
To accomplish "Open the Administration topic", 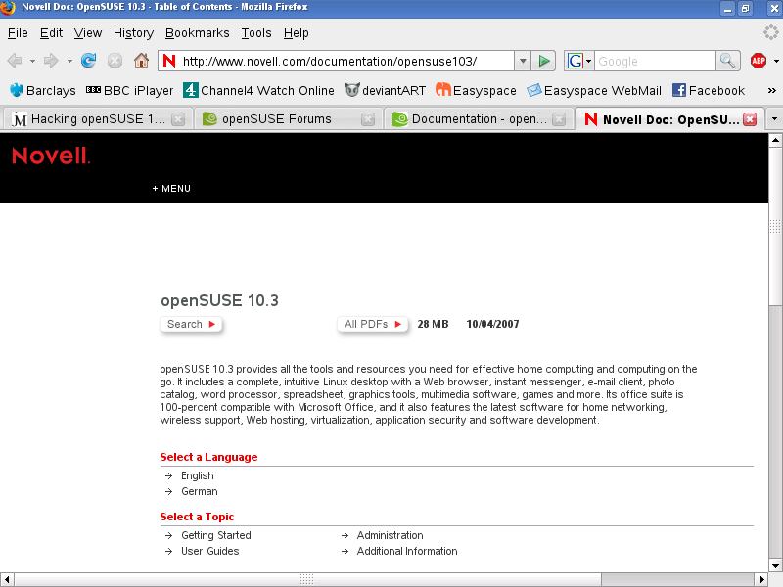I will (390, 535).
